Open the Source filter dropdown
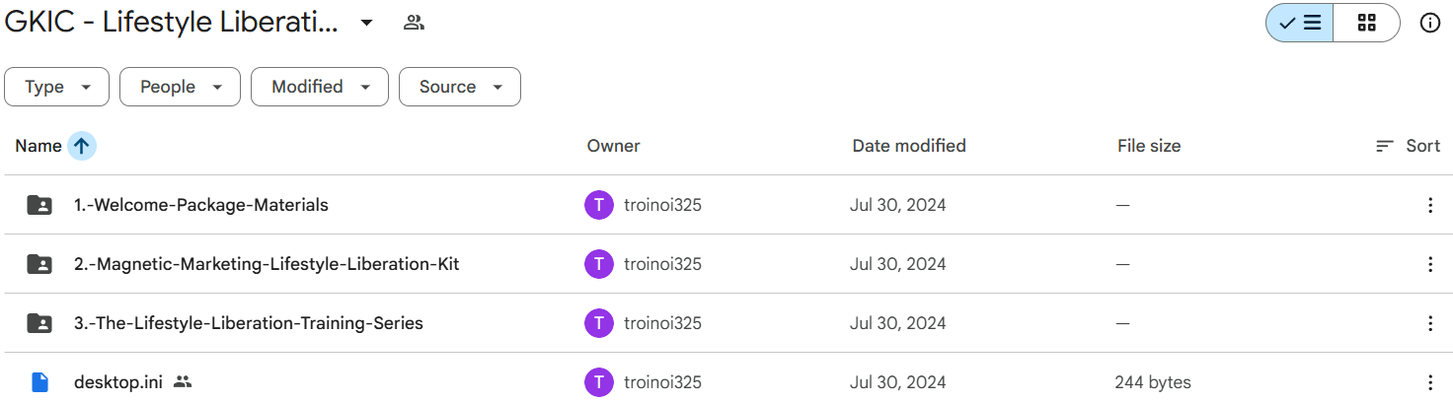Viewport: 1453px width, 402px height. 460,87
